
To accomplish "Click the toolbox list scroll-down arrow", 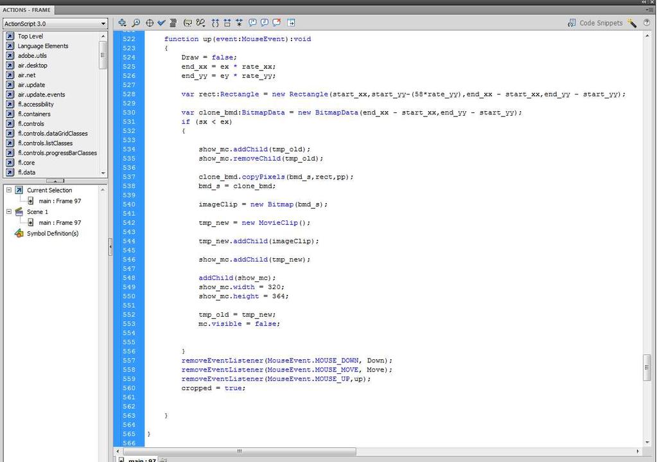I will [x=103, y=173].
